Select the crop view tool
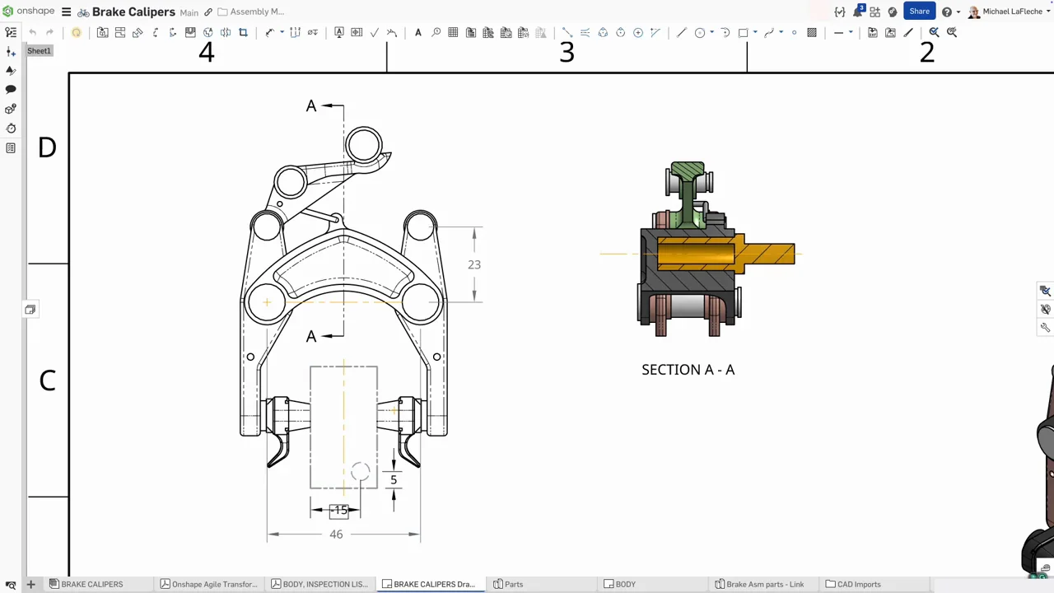The image size is (1054, 593). (243, 33)
